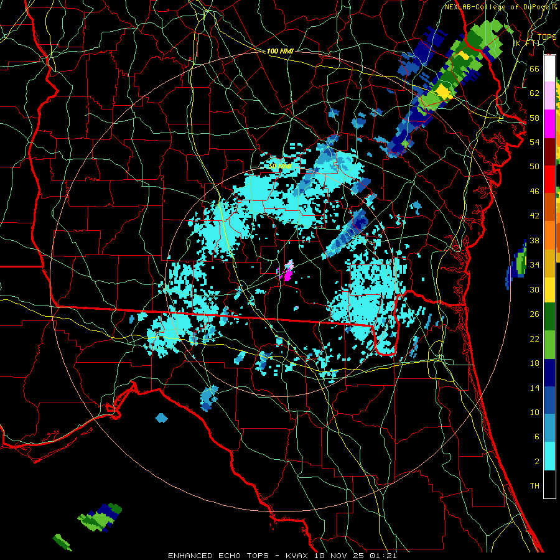Click the 34 value on the scale
Viewport: 560px width, 560px height.
[534, 264]
